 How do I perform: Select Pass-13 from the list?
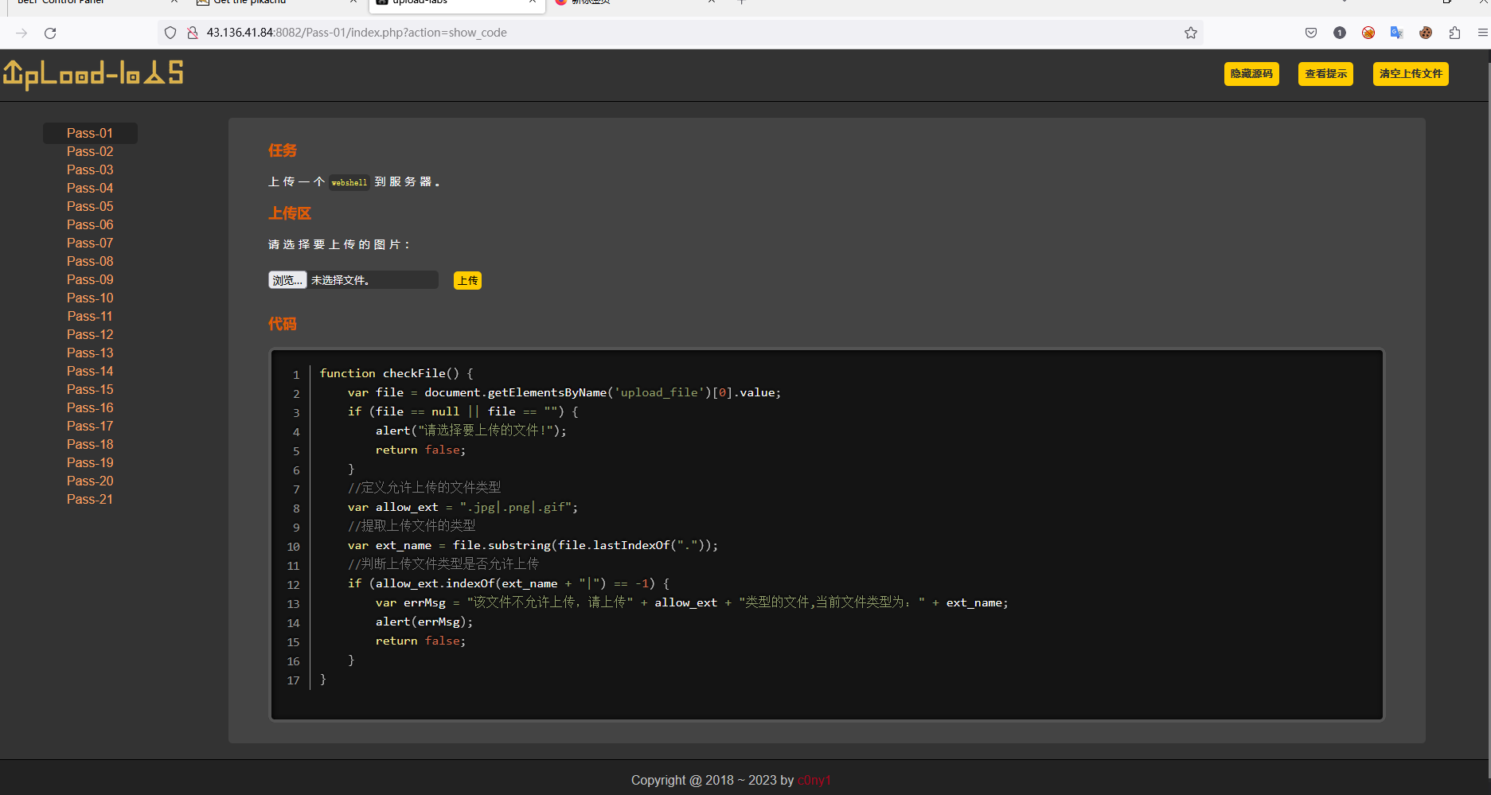pyautogui.click(x=90, y=353)
